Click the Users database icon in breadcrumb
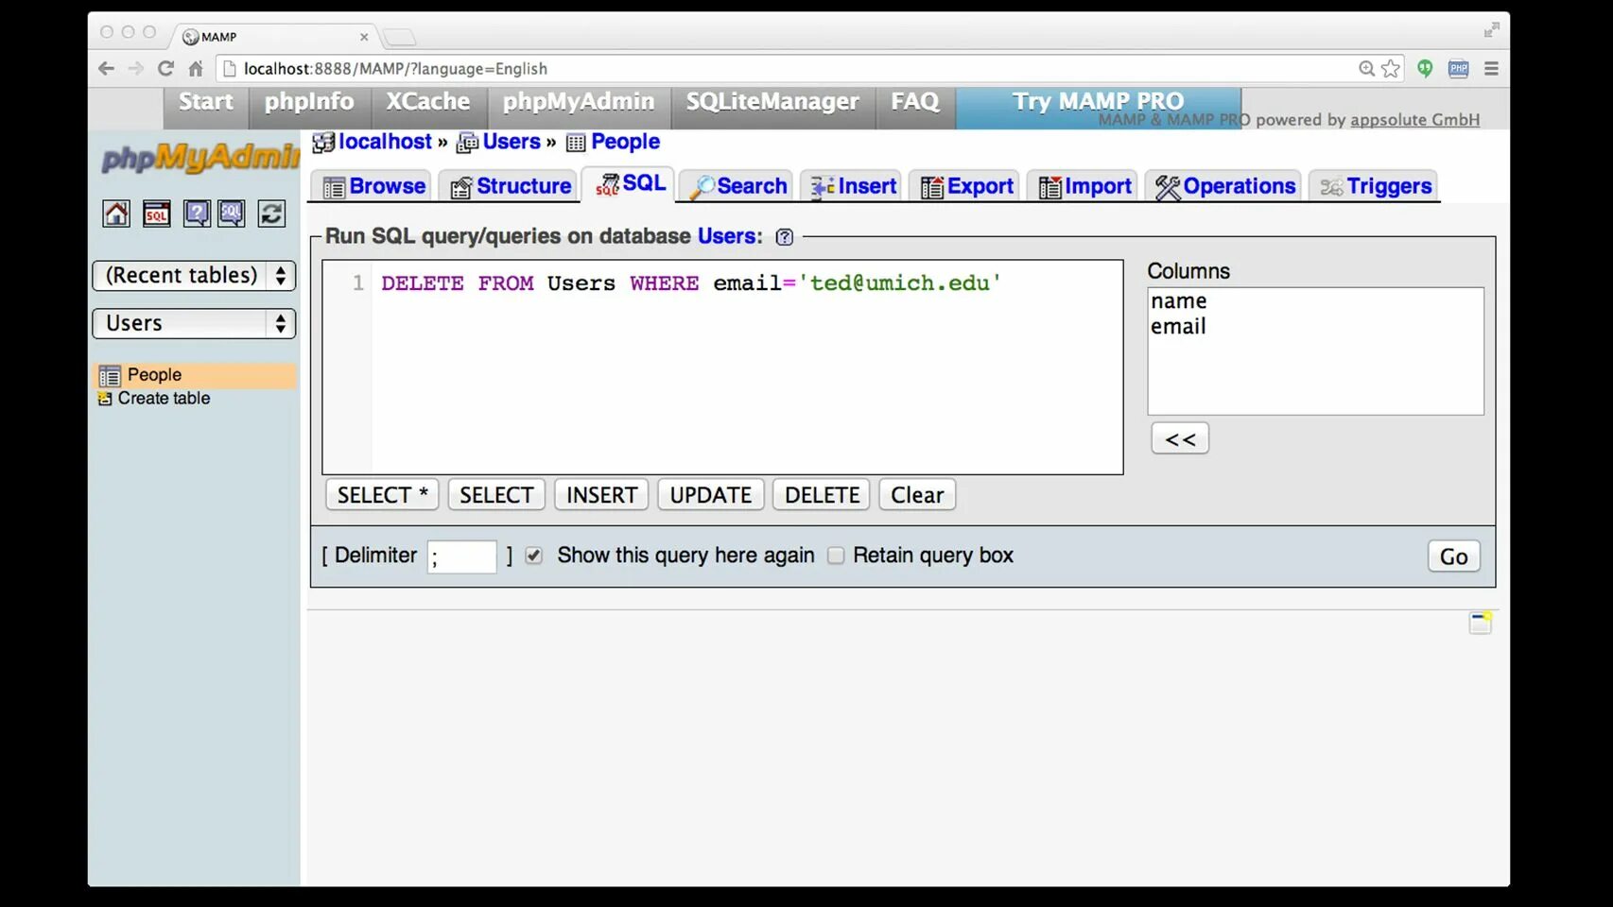The height and width of the screenshot is (907, 1613). 467,143
